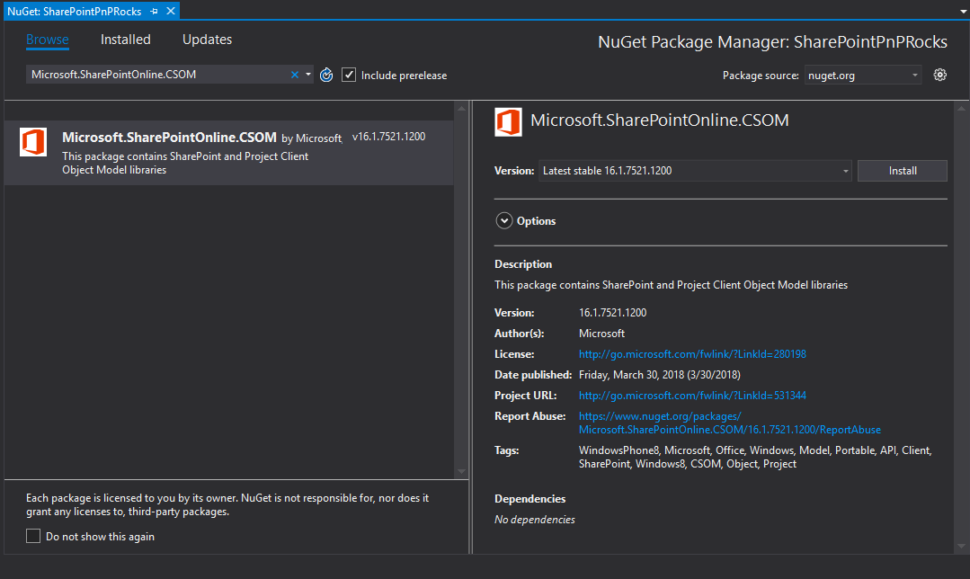Open NuGet settings gear icon
Image resolution: width=970 pixels, height=579 pixels.
[940, 76]
